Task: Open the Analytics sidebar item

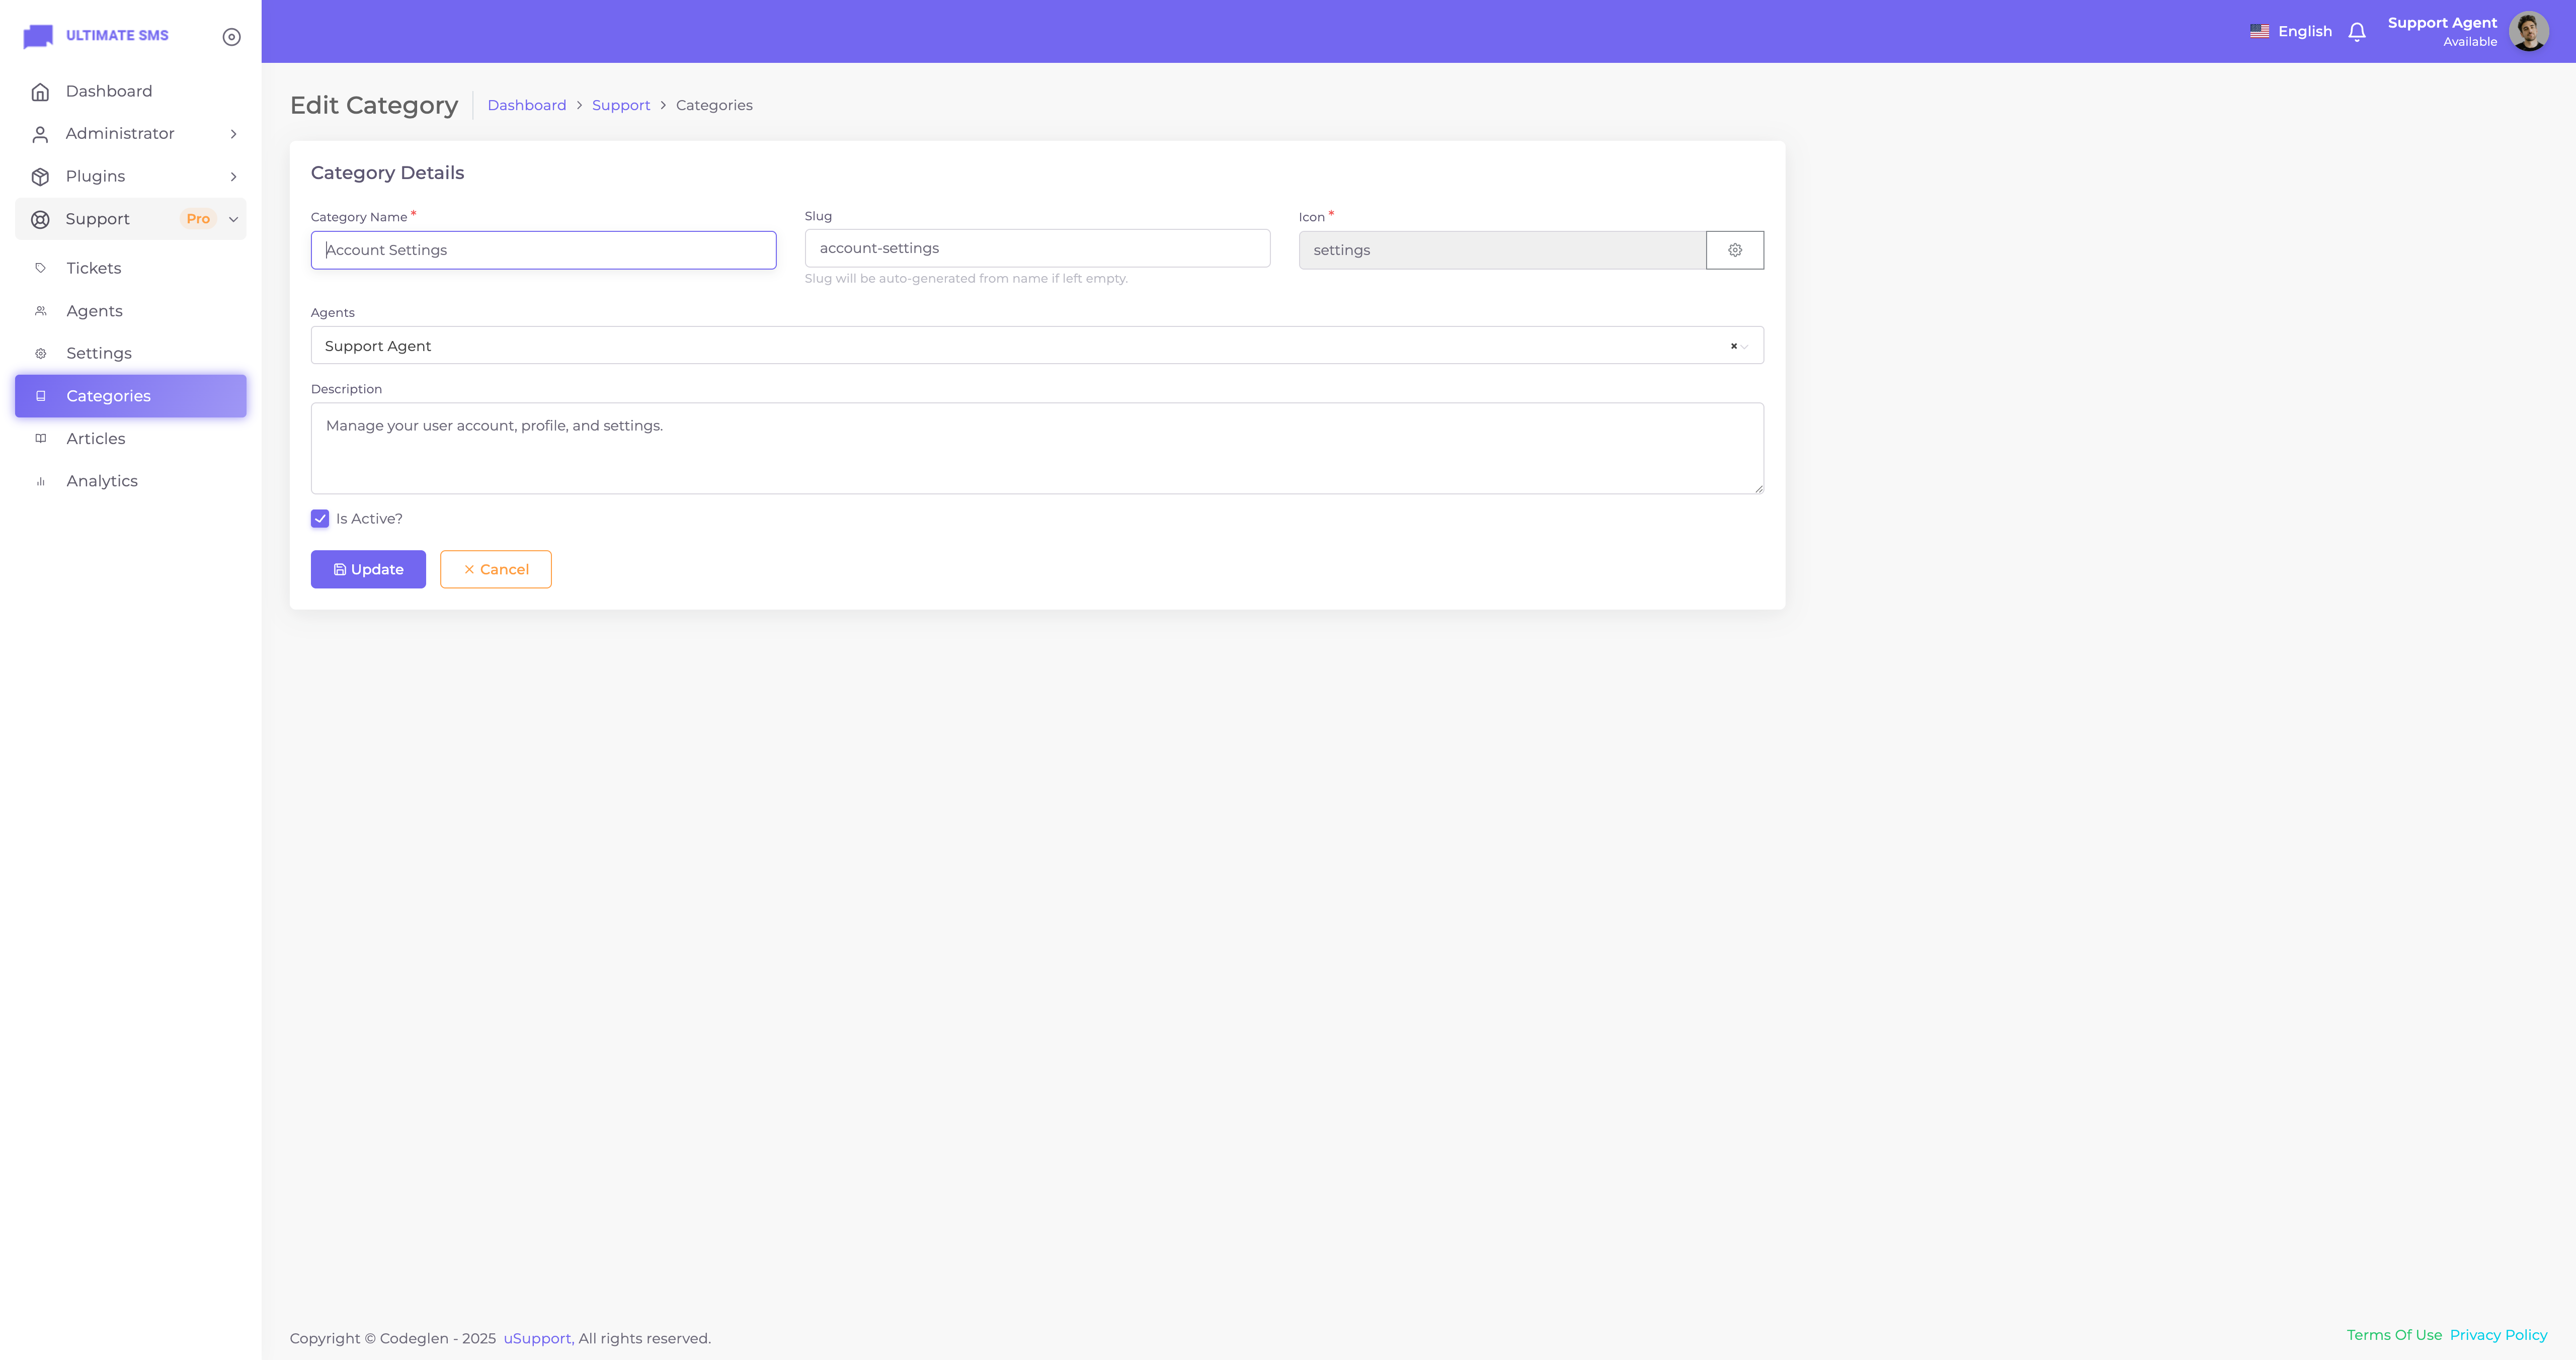Action: click(x=102, y=481)
